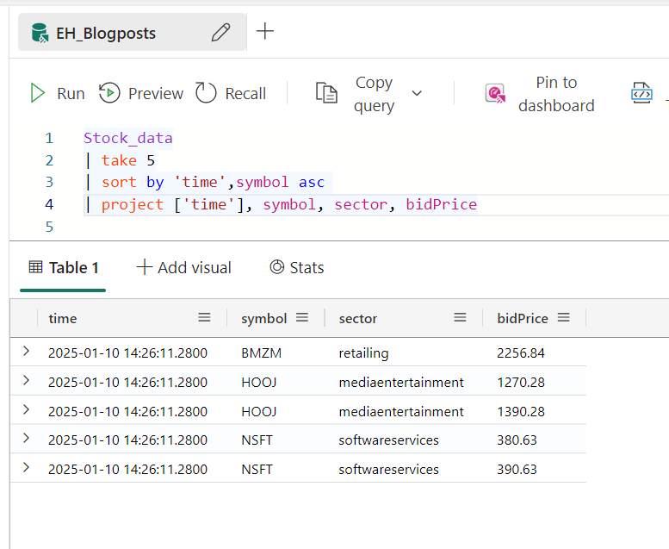Open the Copy query dropdown arrow

[x=417, y=93]
